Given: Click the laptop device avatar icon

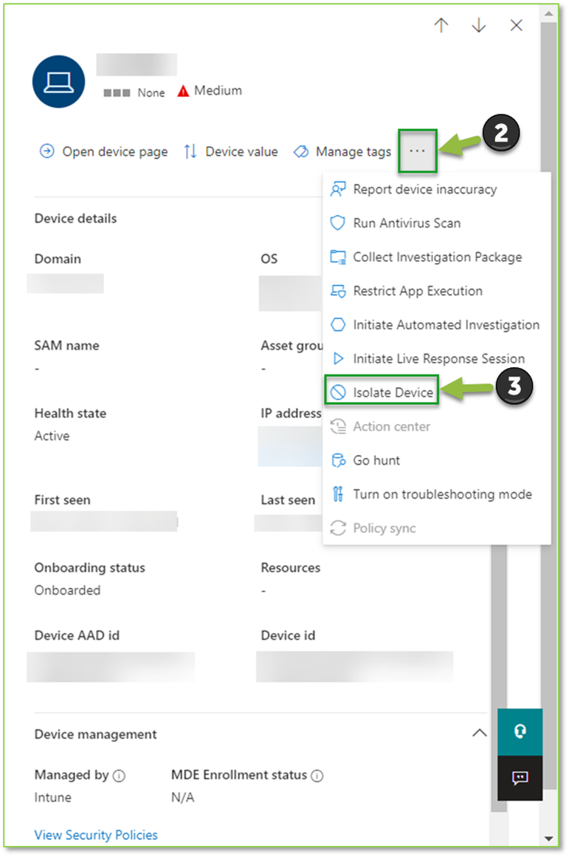Looking at the screenshot, I should tap(58, 81).
